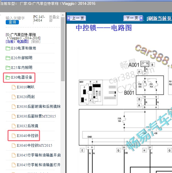Click the A001 battery symbol in diagram
Screen dimensions: 172x173
pyautogui.click(x=145, y=64)
